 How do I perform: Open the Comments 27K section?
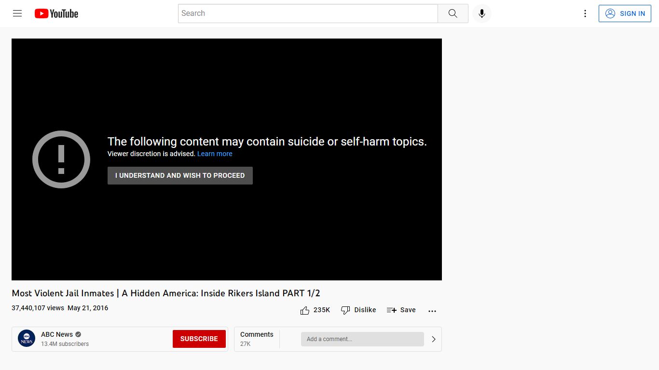point(257,339)
